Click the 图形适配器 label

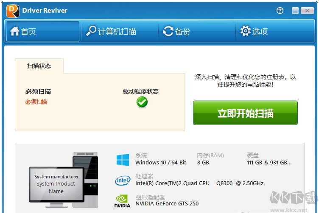click(150, 197)
